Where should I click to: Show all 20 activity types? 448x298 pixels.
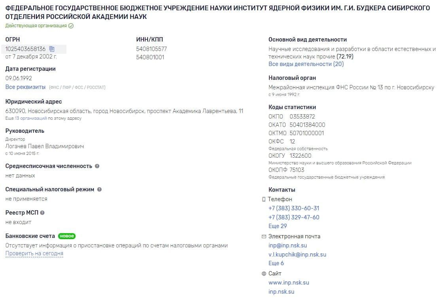(x=306, y=64)
